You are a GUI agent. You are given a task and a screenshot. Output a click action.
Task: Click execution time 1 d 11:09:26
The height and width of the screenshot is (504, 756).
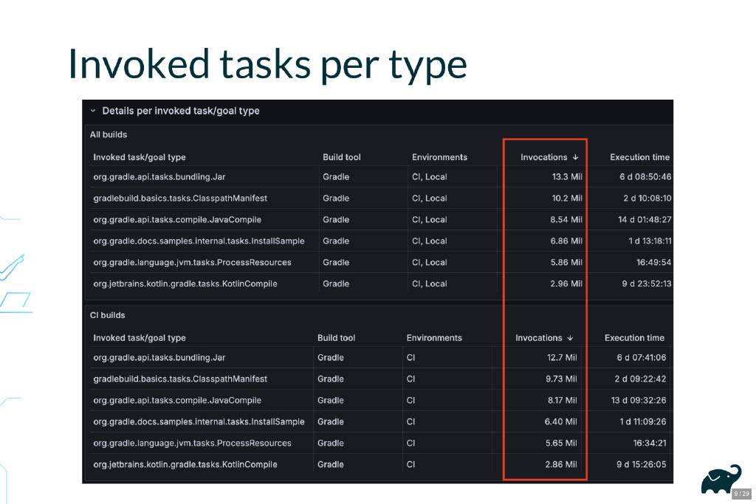click(x=643, y=421)
